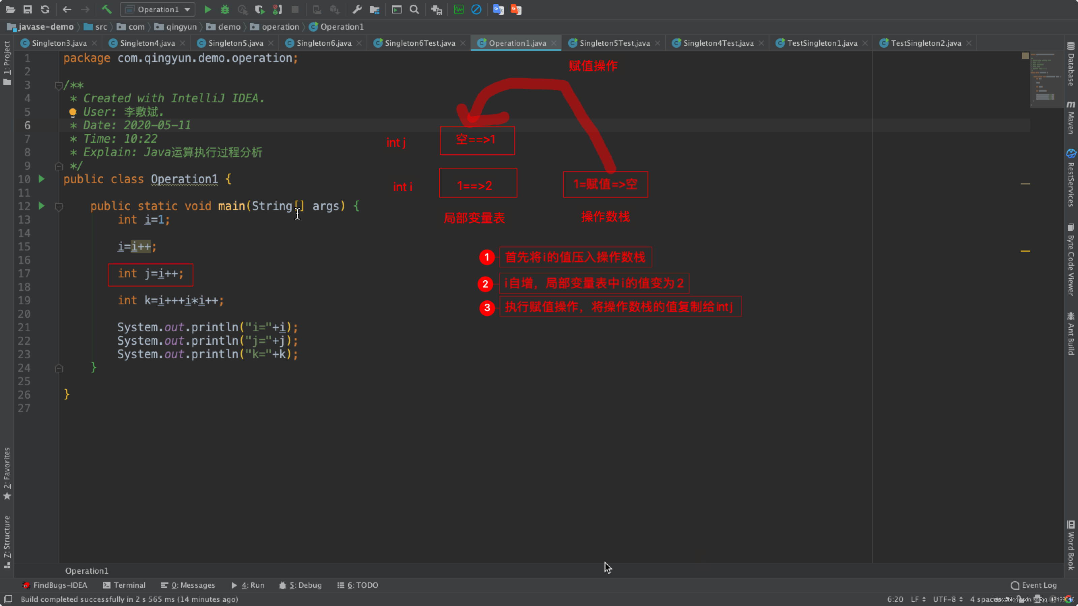
Task: Save all files with the floppy icon
Action: click(x=28, y=9)
